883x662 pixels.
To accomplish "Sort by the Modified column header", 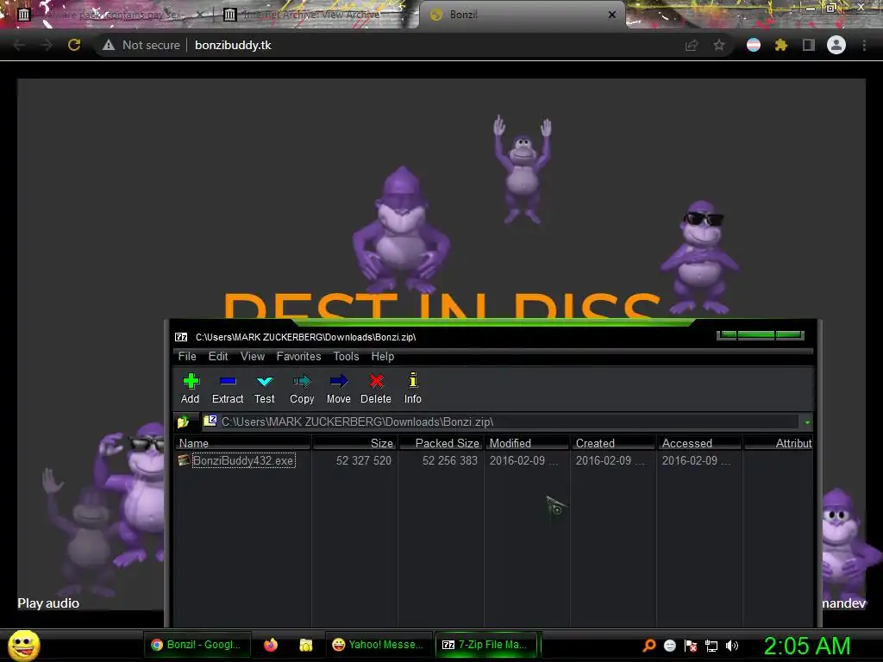I will tap(527, 443).
